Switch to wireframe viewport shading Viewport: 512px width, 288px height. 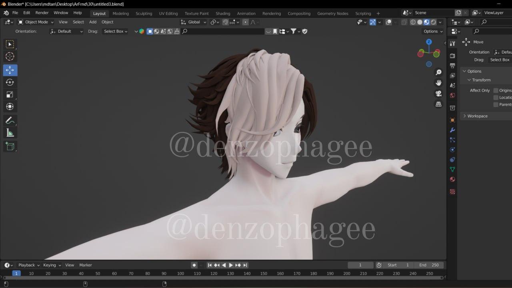tap(413, 22)
